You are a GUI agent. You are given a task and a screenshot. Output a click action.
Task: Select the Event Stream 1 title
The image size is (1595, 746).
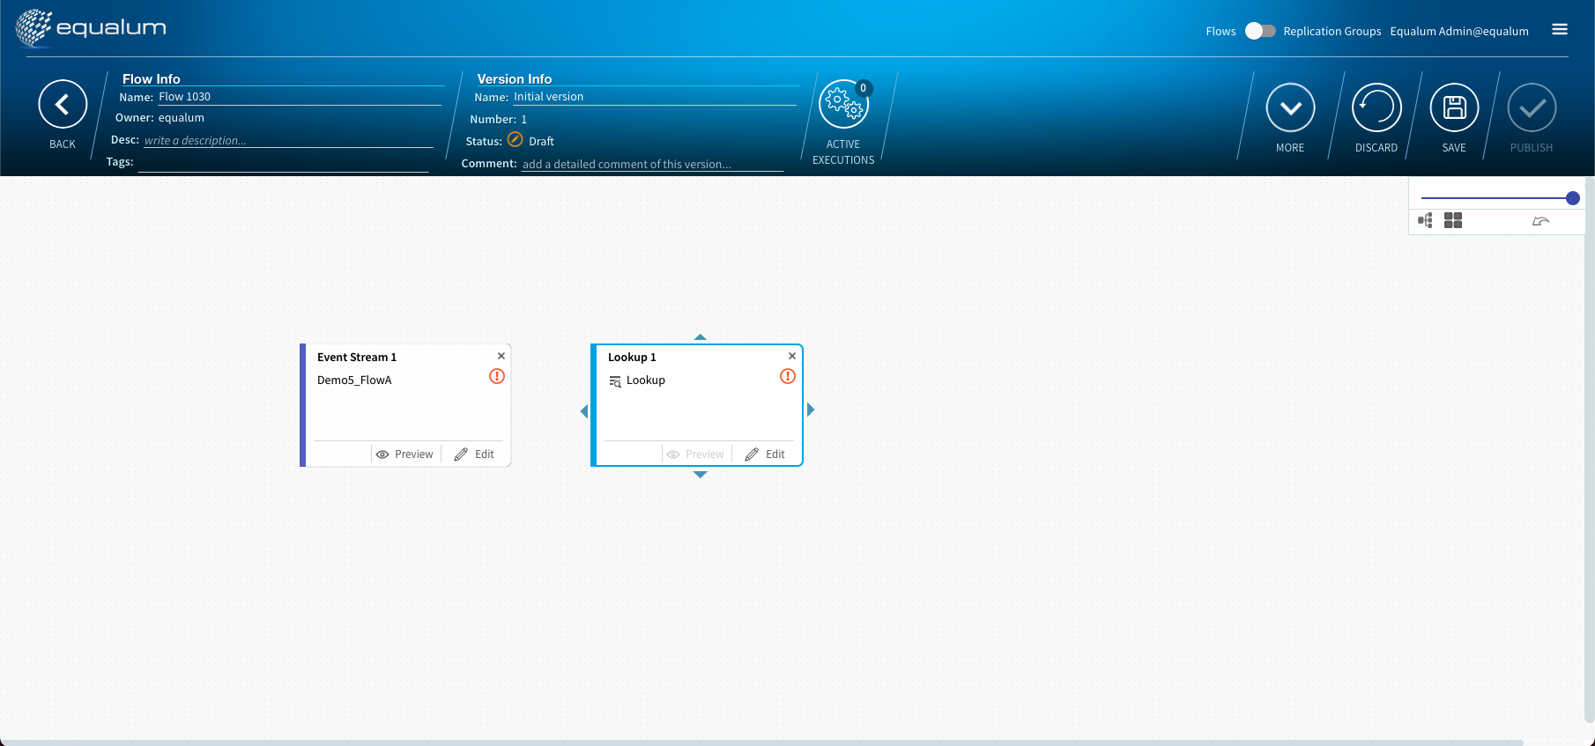[357, 357]
